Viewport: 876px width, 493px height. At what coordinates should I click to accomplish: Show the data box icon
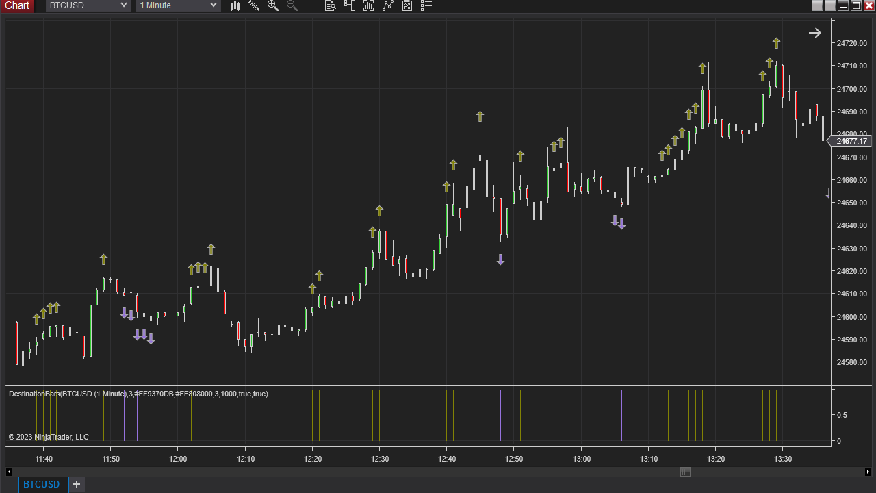[x=331, y=5]
